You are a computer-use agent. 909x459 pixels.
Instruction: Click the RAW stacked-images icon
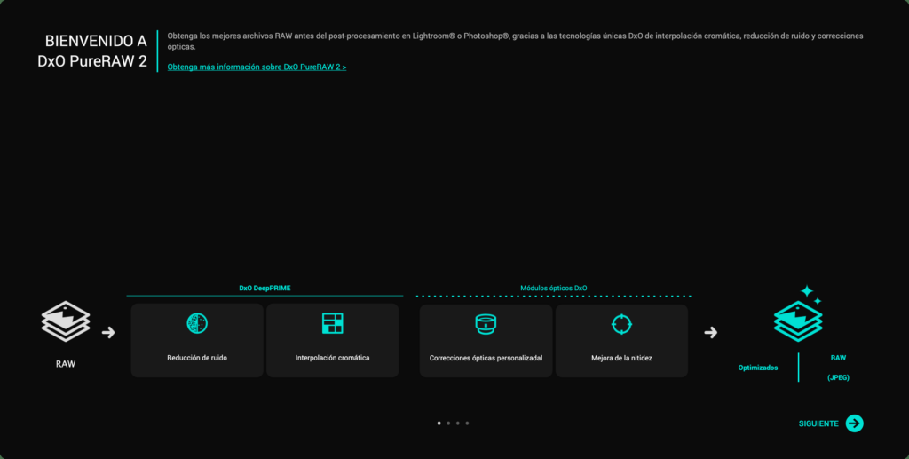tap(66, 321)
